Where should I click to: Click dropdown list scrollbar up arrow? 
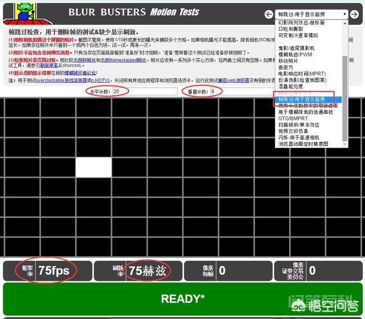345,23
